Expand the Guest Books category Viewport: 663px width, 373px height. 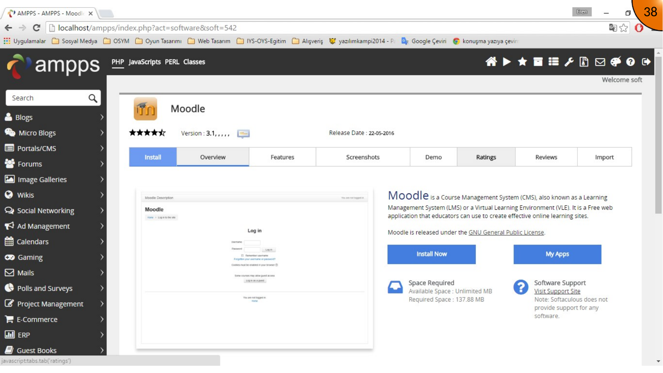coord(53,351)
